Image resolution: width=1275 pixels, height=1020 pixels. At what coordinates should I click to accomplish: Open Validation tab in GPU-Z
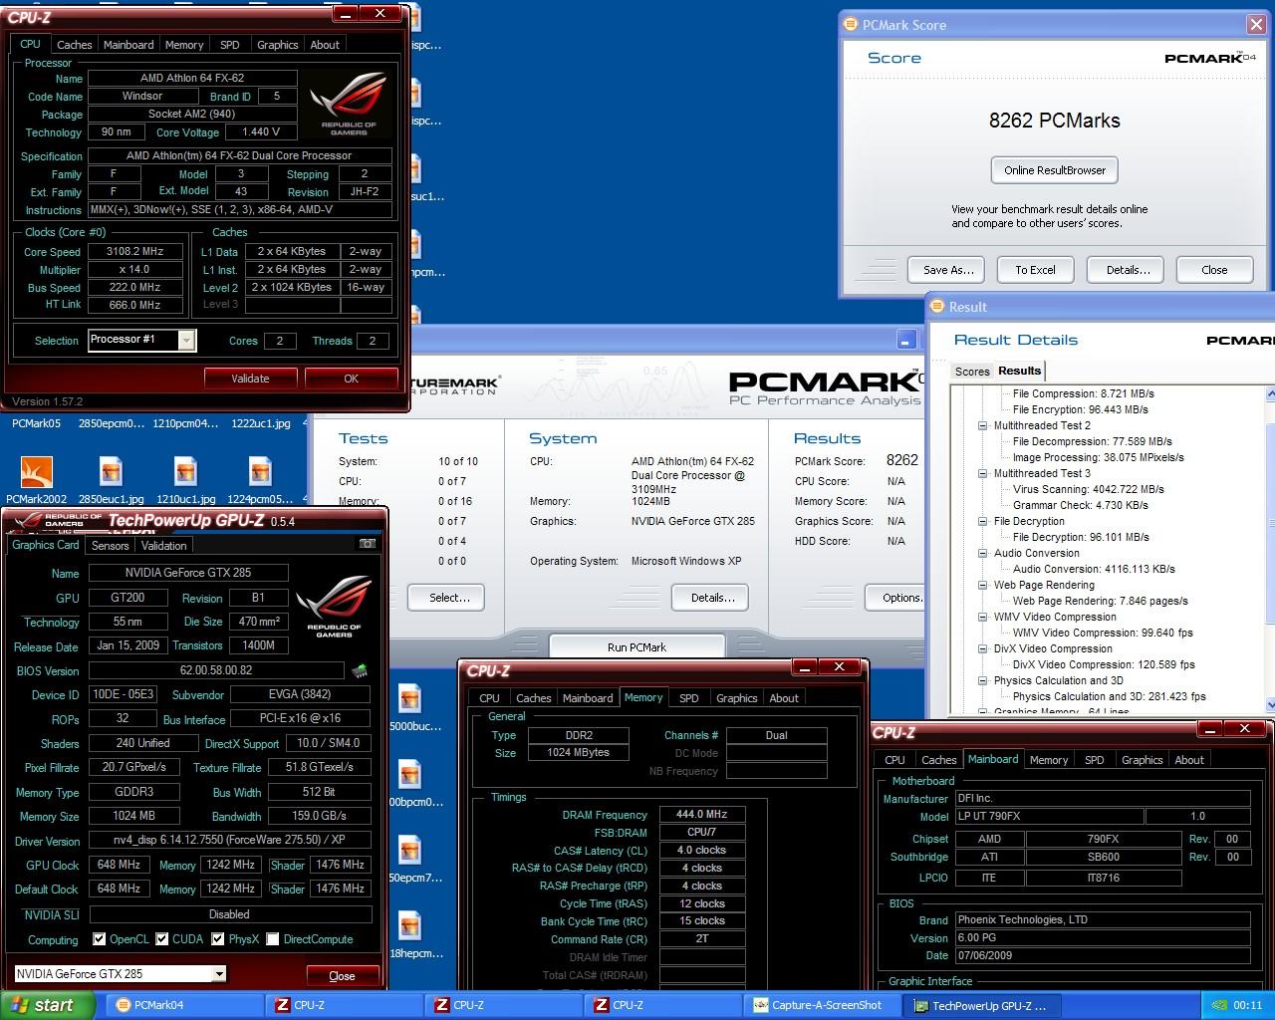coord(163,545)
